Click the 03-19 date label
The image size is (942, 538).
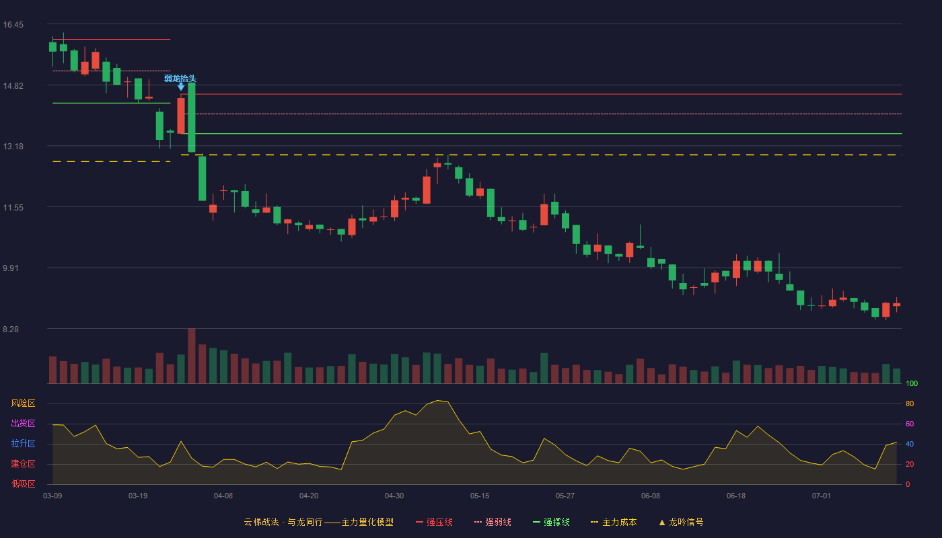pos(138,496)
